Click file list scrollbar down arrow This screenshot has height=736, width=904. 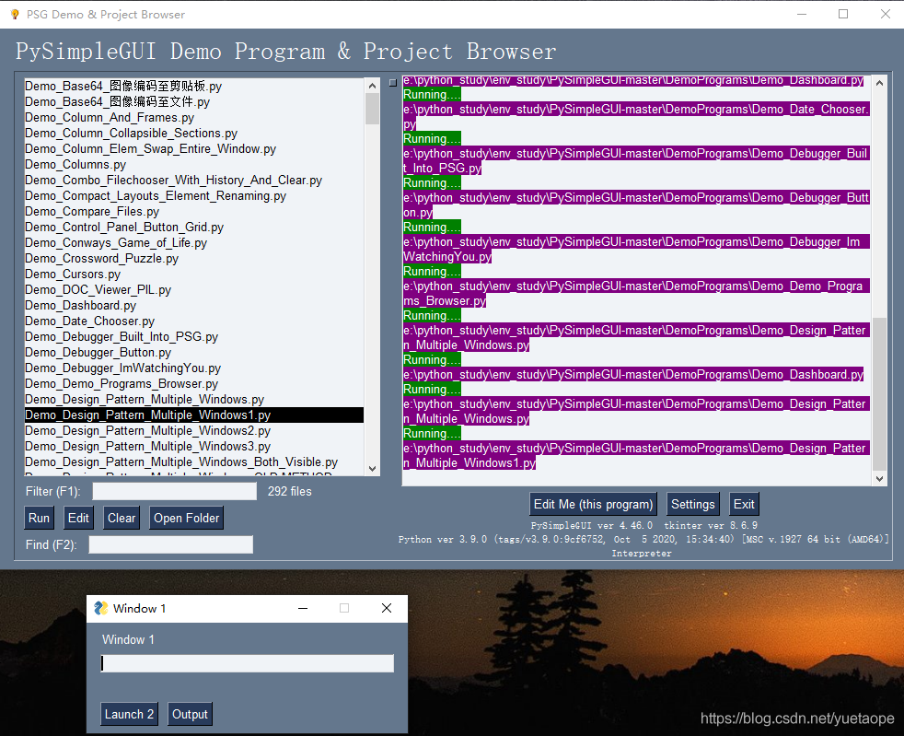[x=373, y=468]
